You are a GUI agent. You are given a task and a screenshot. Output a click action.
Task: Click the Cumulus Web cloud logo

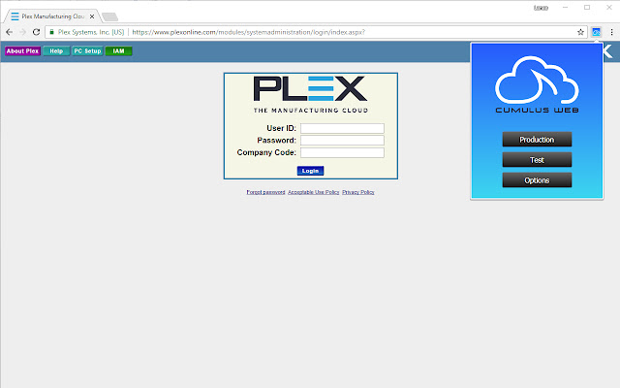[537, 84]
